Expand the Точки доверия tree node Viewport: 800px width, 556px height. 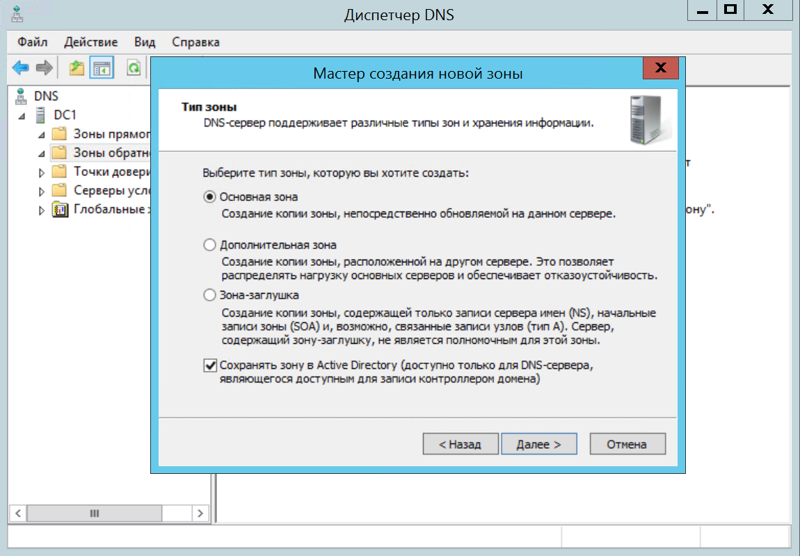[42, 173]
